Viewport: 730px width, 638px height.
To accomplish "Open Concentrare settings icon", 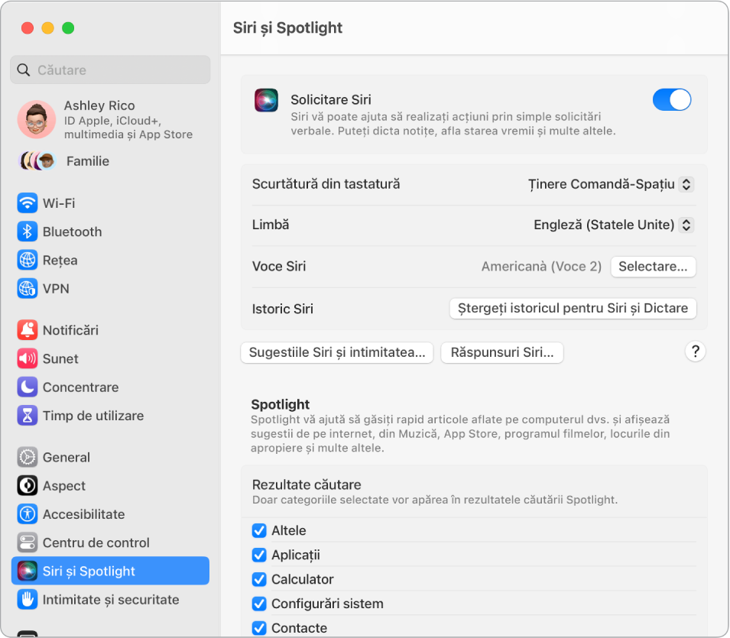I will coord(28,387).
